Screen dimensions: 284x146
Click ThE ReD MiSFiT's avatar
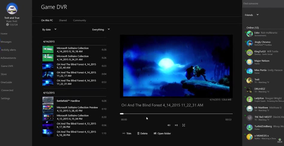249,118
